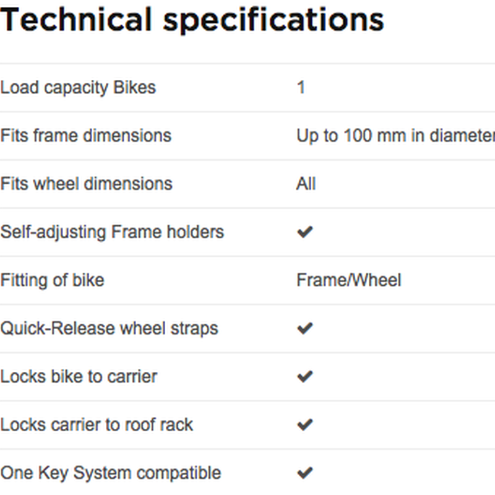Click the word specifications in the title
The image size is (495, 495).
tap(273, 22)
